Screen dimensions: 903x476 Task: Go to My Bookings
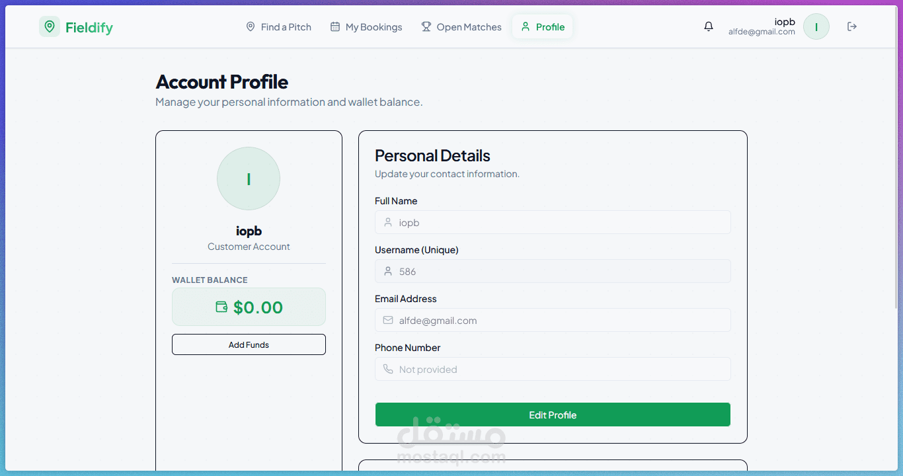(x=366, y=27)
